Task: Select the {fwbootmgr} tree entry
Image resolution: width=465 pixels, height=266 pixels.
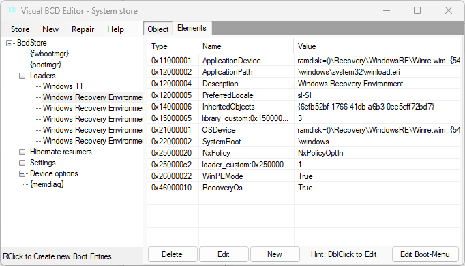Action: 49,54
